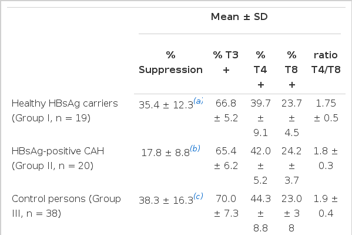Image resolution: width=352 pixels, height=235 pixels.
Task: Select the % T3 + column header
Action: click(226, 62)
